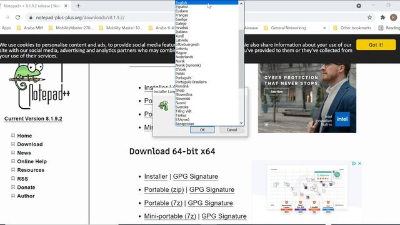Open the Home sidebar link
Viewport: 400px width, 225px height.
point(24,136)
